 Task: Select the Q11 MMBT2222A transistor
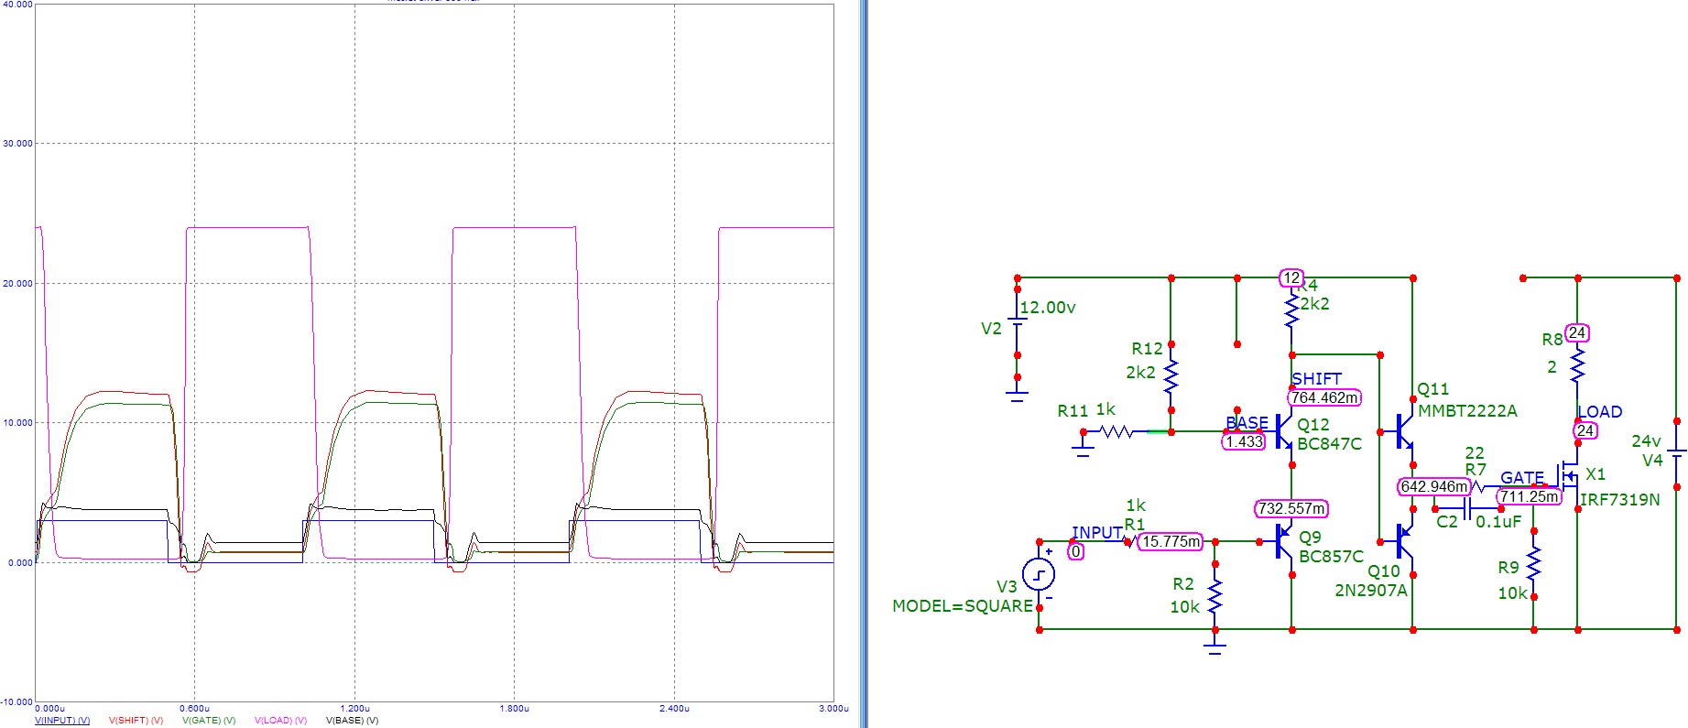point(1406,431)
